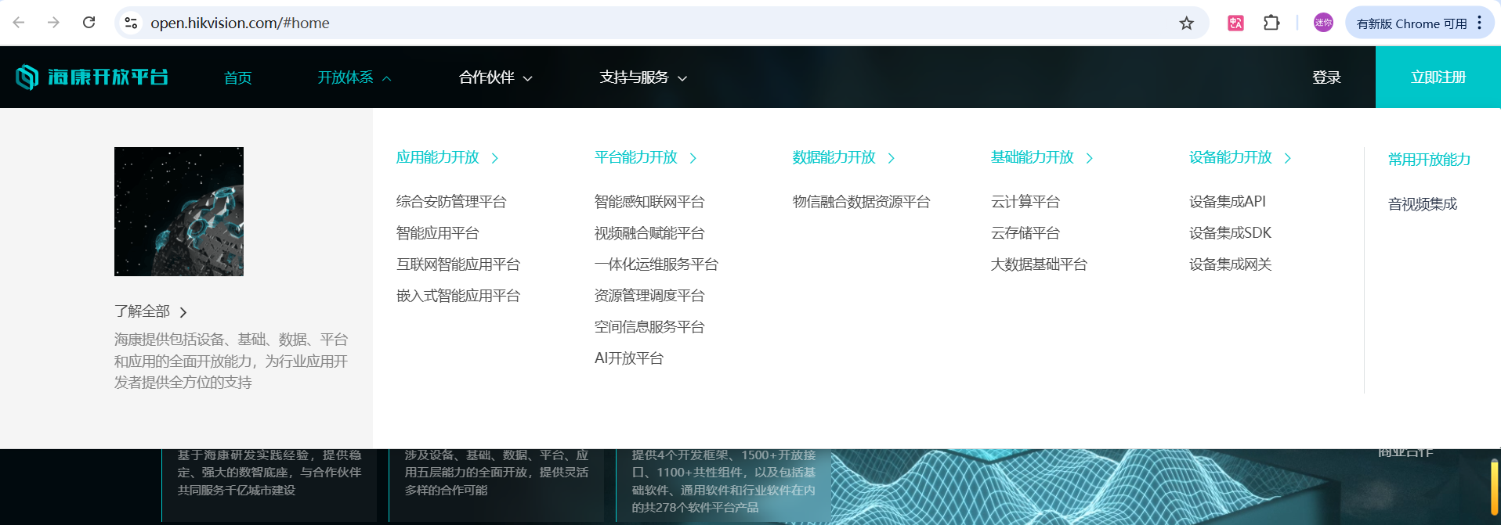Open the 应用能力开放 category heading

point(447,157)
